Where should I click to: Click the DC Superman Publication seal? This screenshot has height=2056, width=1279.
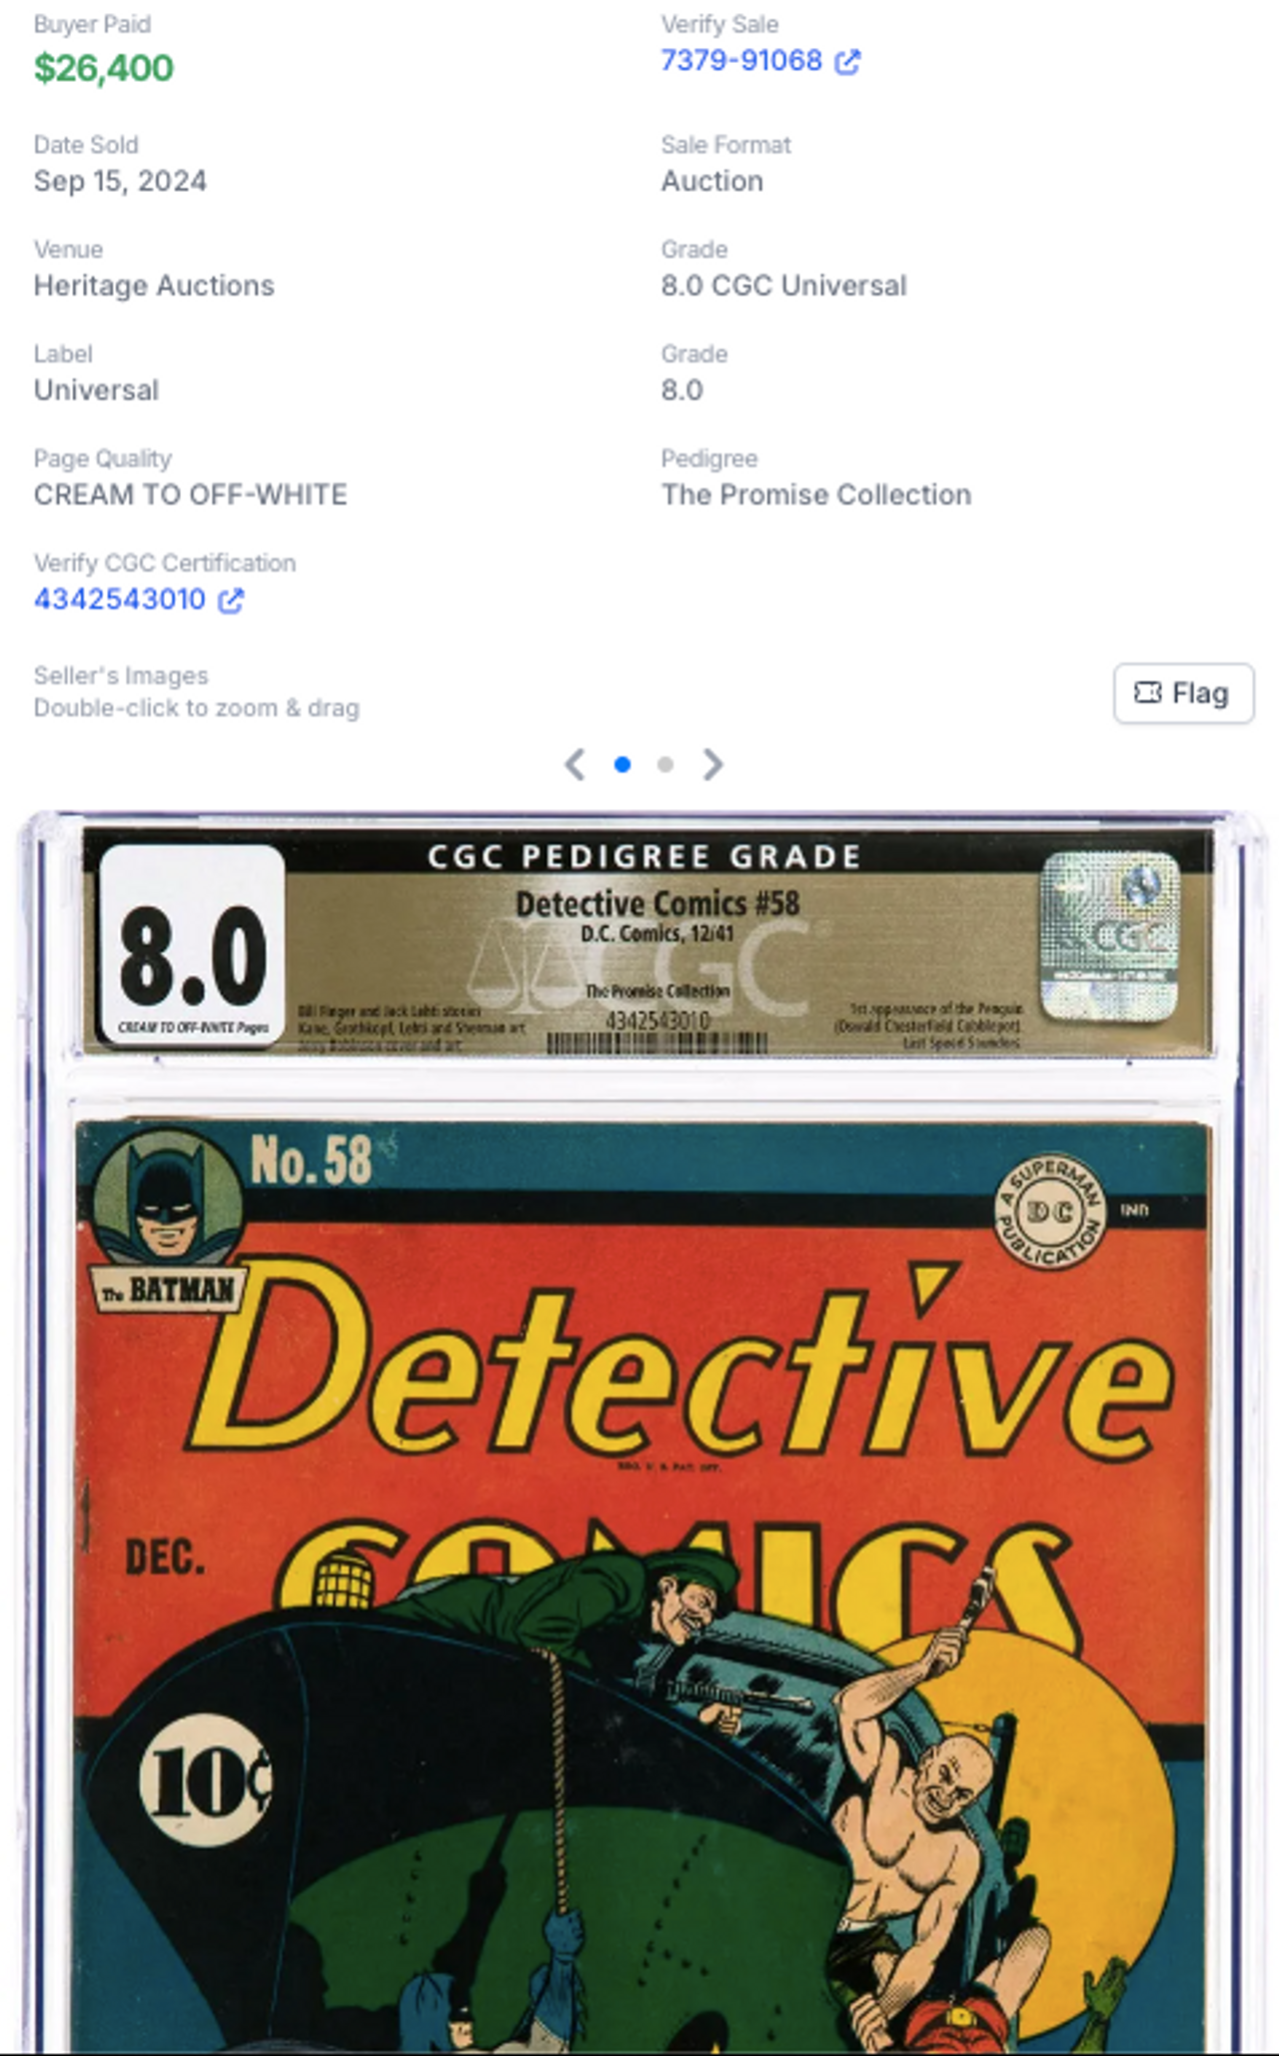pos(1050,1211)
